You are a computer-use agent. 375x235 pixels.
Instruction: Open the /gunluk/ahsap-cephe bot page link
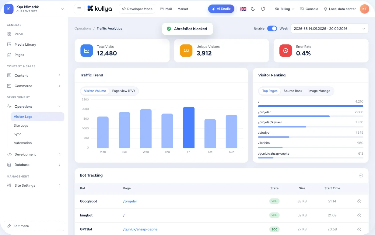(140, 229)
